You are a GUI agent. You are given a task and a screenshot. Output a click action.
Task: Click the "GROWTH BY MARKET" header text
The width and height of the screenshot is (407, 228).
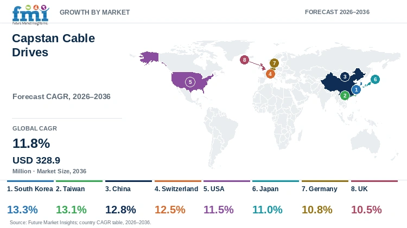pos(95,12)
